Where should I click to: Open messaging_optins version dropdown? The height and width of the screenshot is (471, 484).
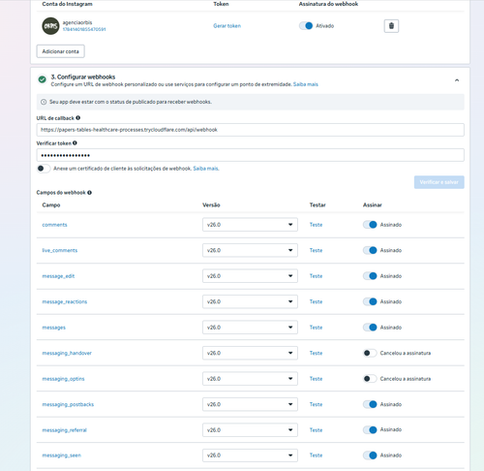[250, 379]
